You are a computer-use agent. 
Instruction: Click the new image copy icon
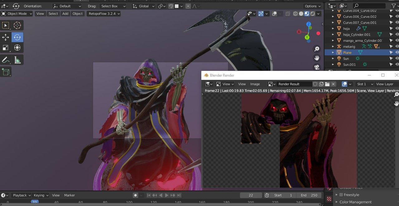click(x=321, y=84)
